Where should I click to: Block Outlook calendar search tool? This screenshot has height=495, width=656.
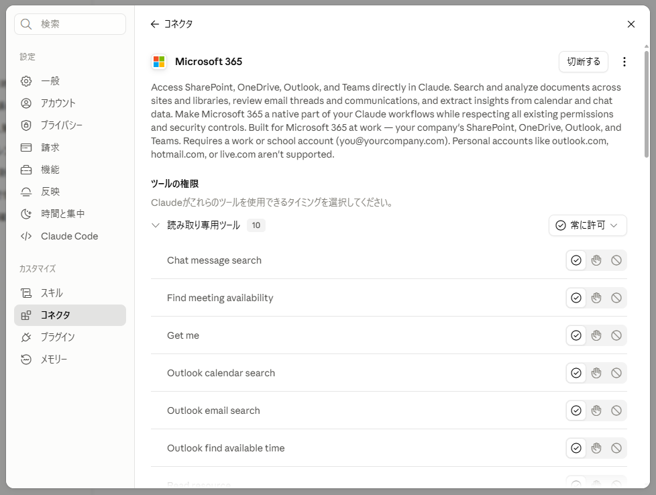tap(616, 373)
